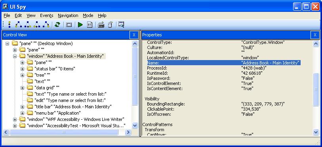The height and width of the screenshot is (147, 322).
Task: Click the folder icon beside the "tree" node
Action: (30, 75)
